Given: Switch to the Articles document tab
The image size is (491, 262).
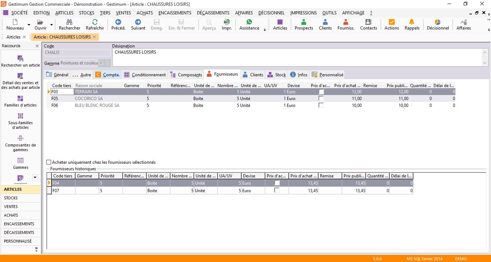Looking at the screenshot, I should (14, 37).
